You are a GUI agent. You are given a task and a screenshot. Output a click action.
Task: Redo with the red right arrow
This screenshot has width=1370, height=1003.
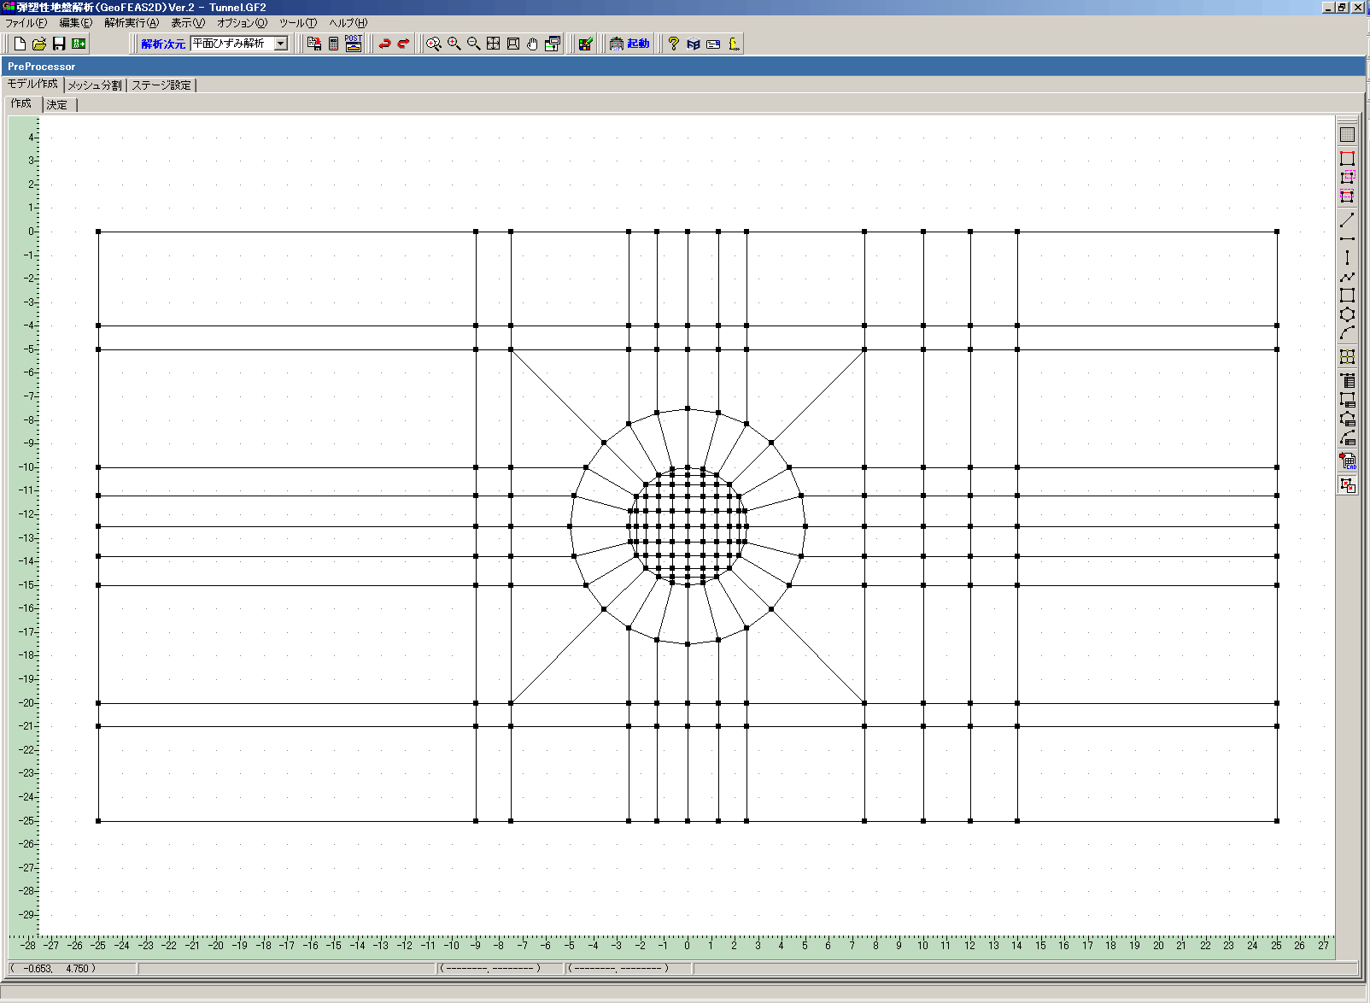(404, 44)
